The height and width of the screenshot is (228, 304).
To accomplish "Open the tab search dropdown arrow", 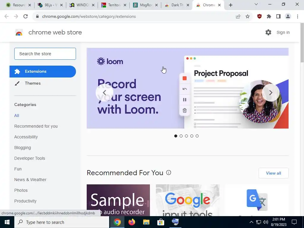I will tap(256, 4).
